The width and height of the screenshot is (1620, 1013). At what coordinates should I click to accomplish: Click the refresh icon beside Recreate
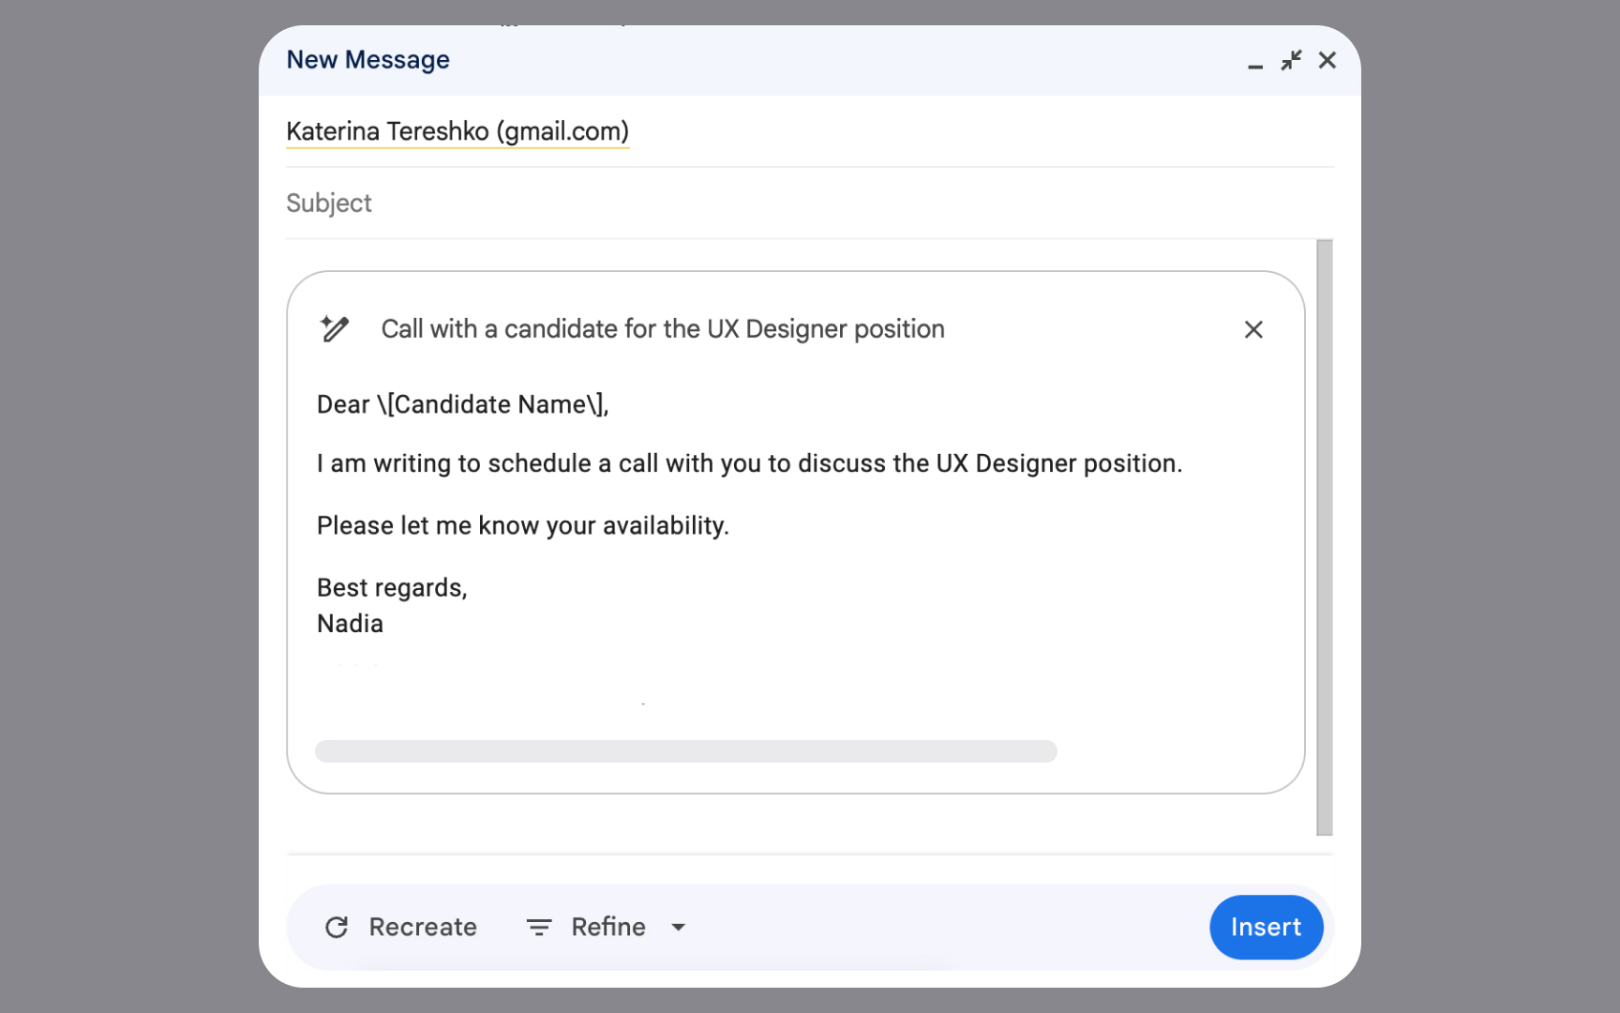pyautogui.click(x=337, y=927)
